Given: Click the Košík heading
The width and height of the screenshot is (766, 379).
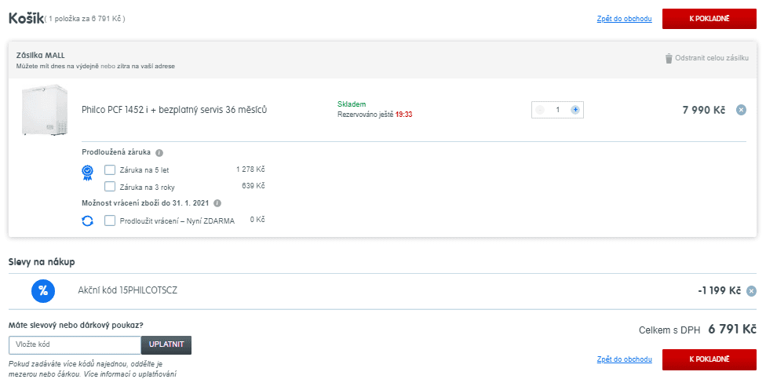Looking at the screenshot, I should coord(27,19).
